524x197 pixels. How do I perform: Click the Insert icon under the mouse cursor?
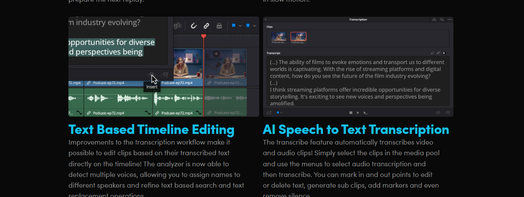pos(151,75)
